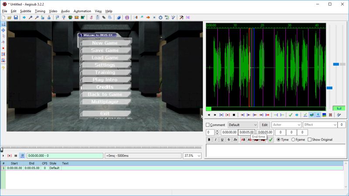Click the audio vertical zoom slider handle
Image resolution: width=349 pixels, height=196 pixels.
336,64
